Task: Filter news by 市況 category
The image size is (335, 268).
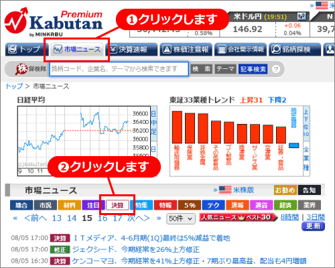Action: (46, 205)
